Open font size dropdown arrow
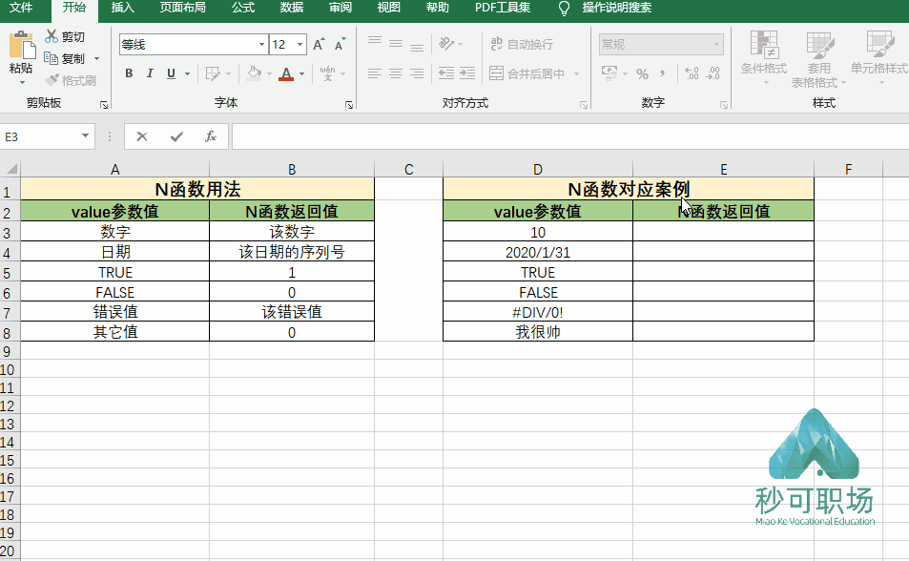This screenshot has height=561, width=909. [300, 44]
